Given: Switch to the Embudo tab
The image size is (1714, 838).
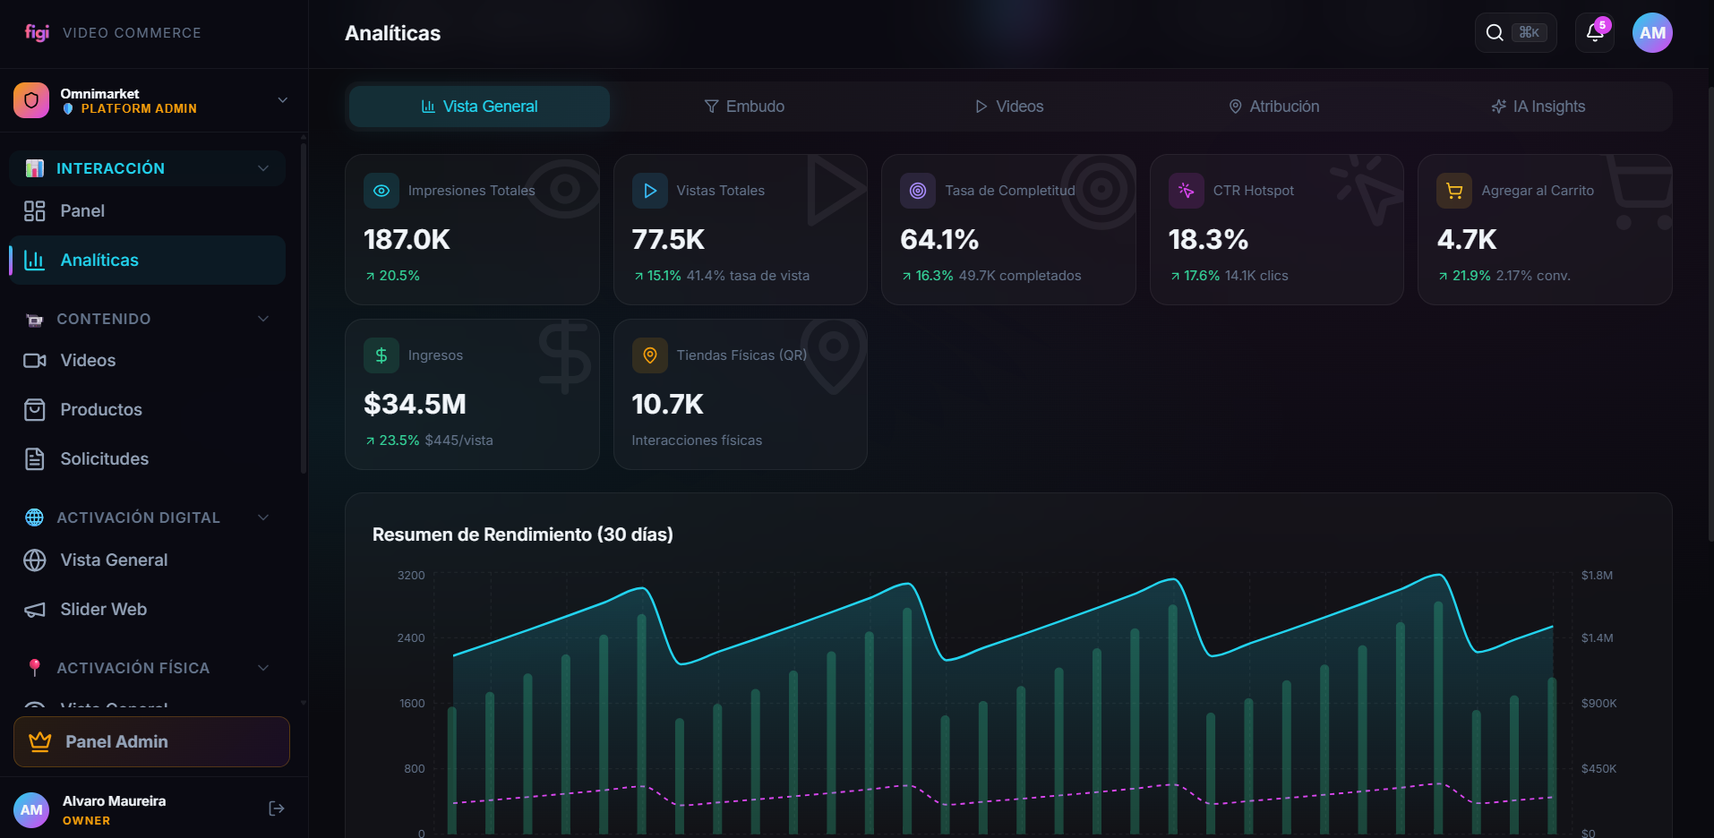Looking at the screenshot, I should 744,107.
